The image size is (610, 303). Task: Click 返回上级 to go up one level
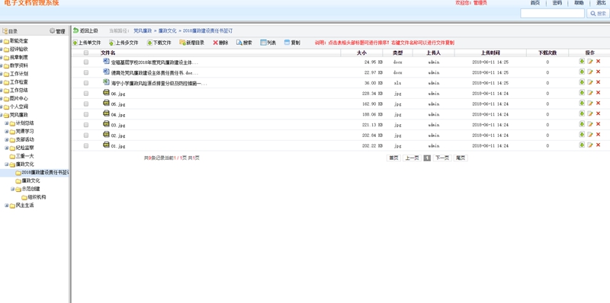(x=85, y=30)
